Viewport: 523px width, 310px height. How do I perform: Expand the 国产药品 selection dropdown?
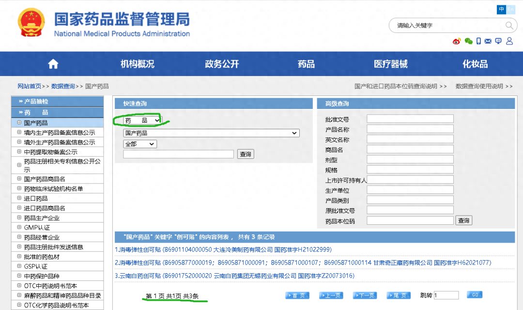[211, 133]
